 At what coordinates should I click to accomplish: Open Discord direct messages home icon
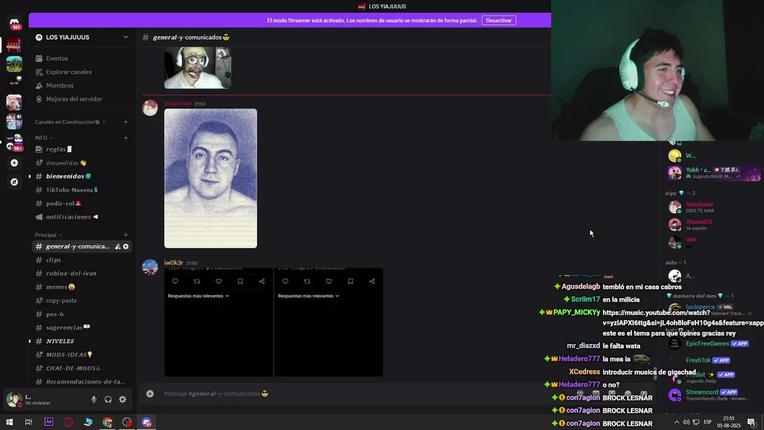click(x=14, y=23)
